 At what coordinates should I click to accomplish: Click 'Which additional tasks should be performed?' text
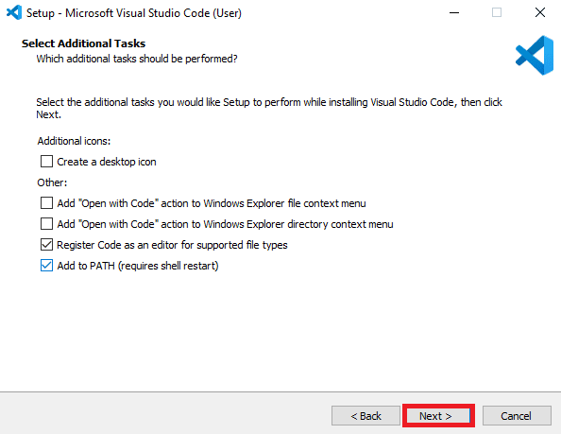click(x=137, y=59)
